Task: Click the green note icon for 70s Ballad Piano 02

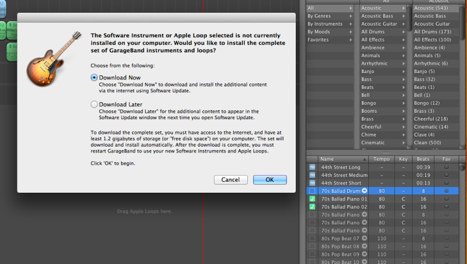Action: [312, 207]
